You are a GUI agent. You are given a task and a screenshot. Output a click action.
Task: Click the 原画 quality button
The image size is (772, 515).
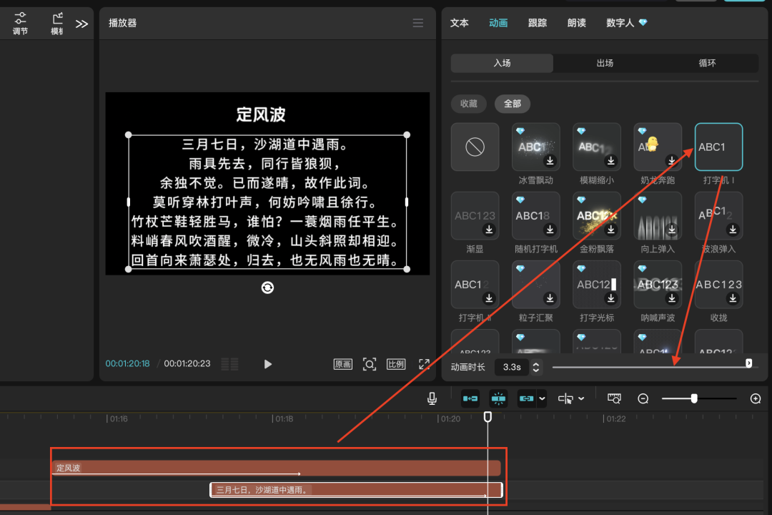[x=342, y=363]
